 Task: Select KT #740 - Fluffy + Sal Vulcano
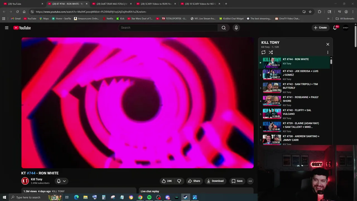coord(294,114)
